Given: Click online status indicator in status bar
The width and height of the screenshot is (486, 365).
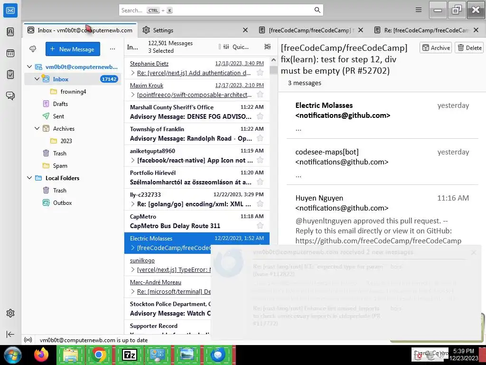Looking at the screenshot, I should (x=28, y=340).
